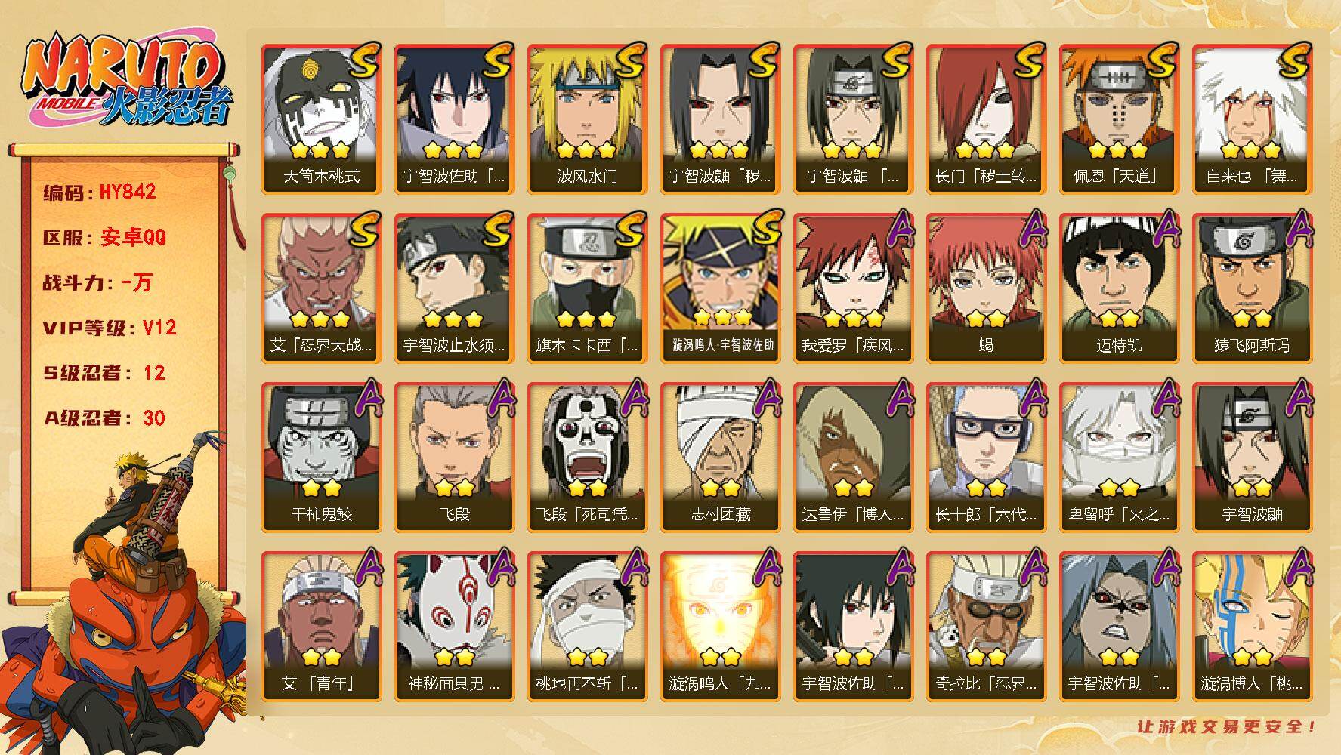
Task: Select the 大筒木桃式 ninja card
Action: [x=321, y=119]
